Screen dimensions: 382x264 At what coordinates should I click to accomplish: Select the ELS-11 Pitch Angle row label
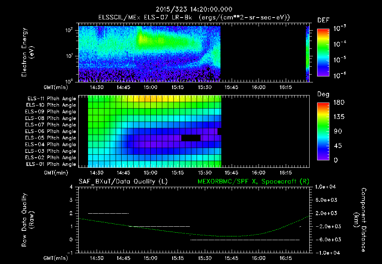click(51, 99)
